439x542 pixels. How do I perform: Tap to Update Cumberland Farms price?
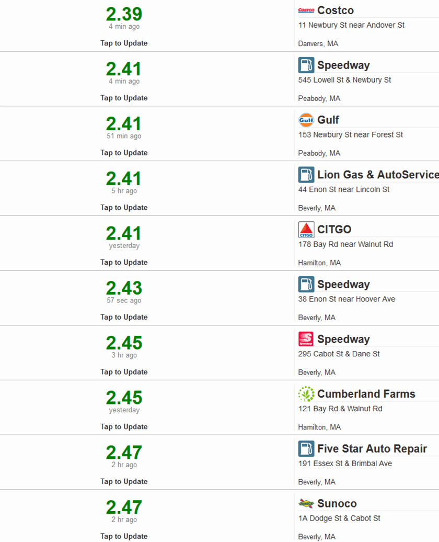(x=124, y=427)
